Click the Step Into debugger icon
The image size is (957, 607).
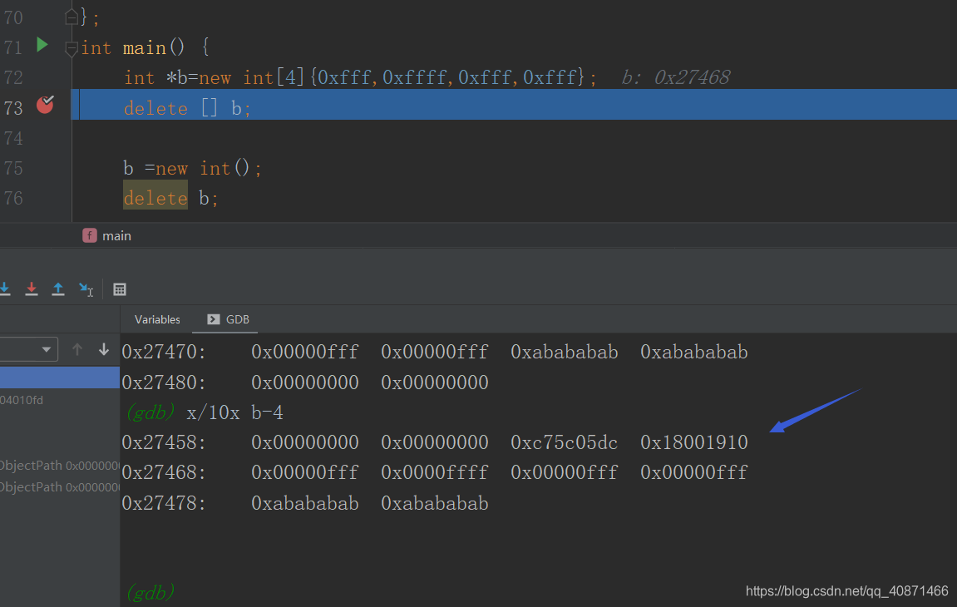pos(5,289)
